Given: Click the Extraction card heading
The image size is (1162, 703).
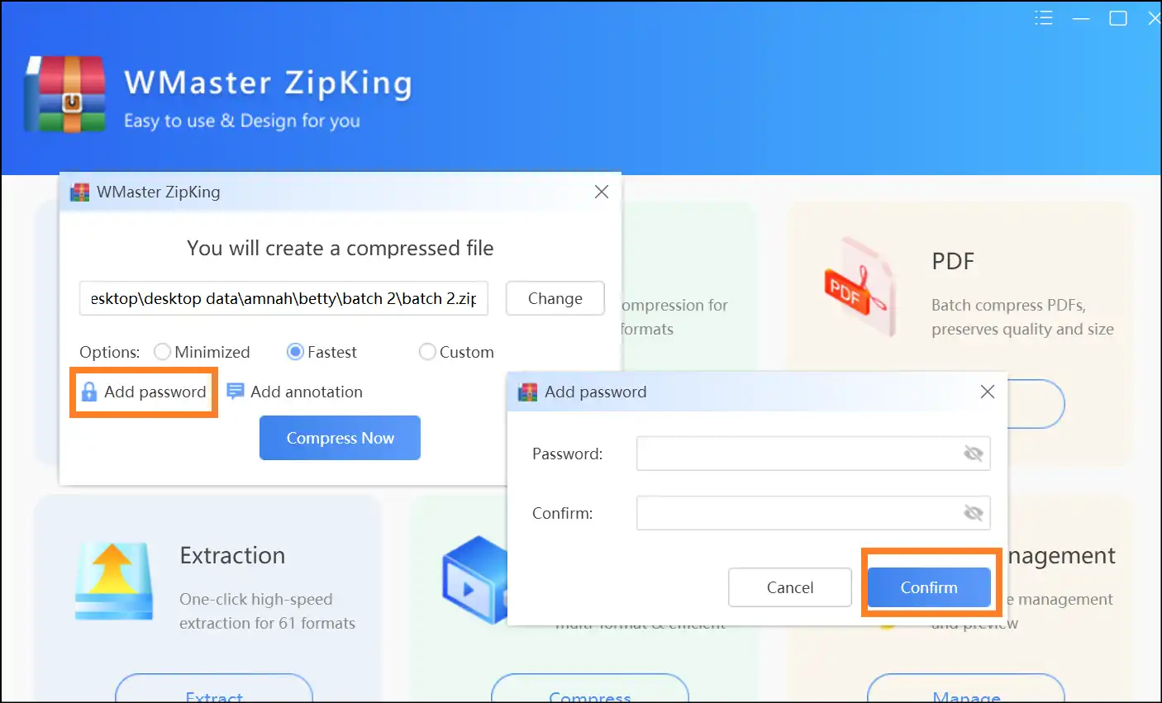Looking at the screenshot, I should click(232, 555).
